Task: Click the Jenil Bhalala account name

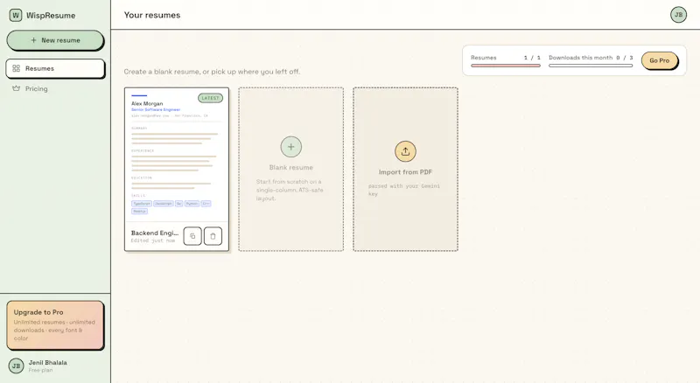Action: coord(48,363)
